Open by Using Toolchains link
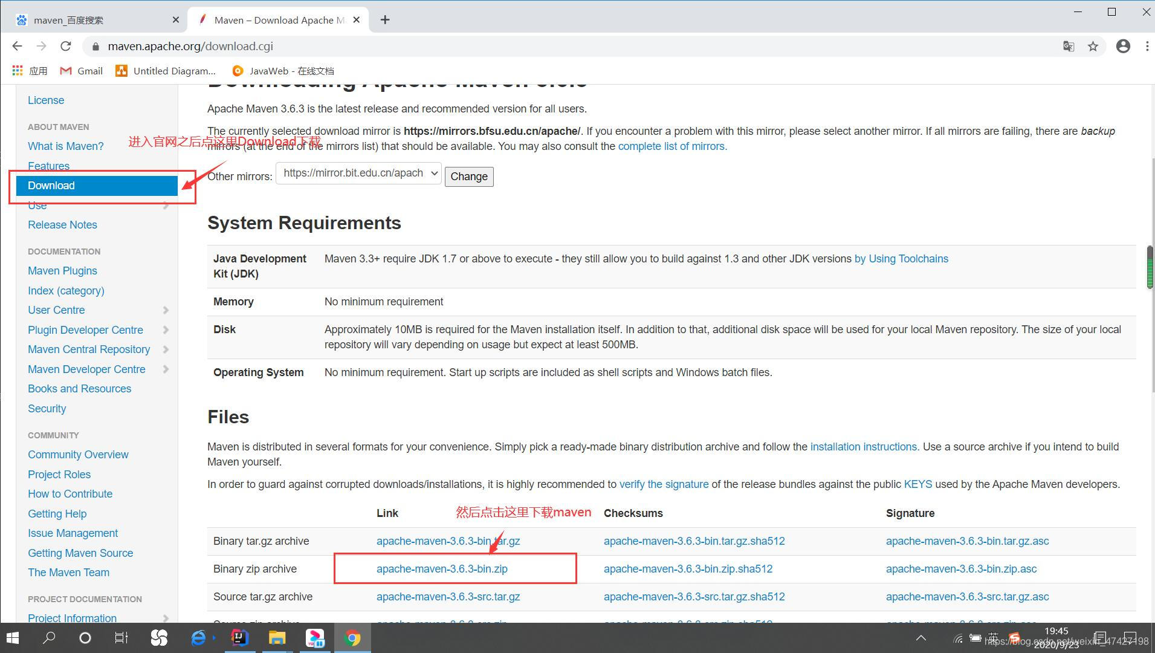 pyautogui.click(x=901, y=259)
